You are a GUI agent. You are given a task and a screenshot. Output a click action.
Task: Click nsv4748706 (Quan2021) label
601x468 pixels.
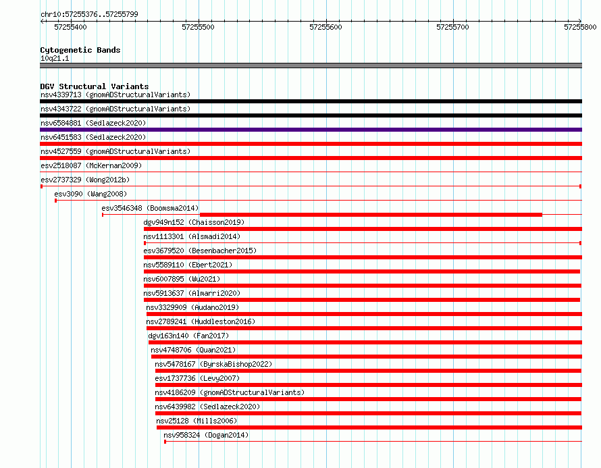[193, 350]
